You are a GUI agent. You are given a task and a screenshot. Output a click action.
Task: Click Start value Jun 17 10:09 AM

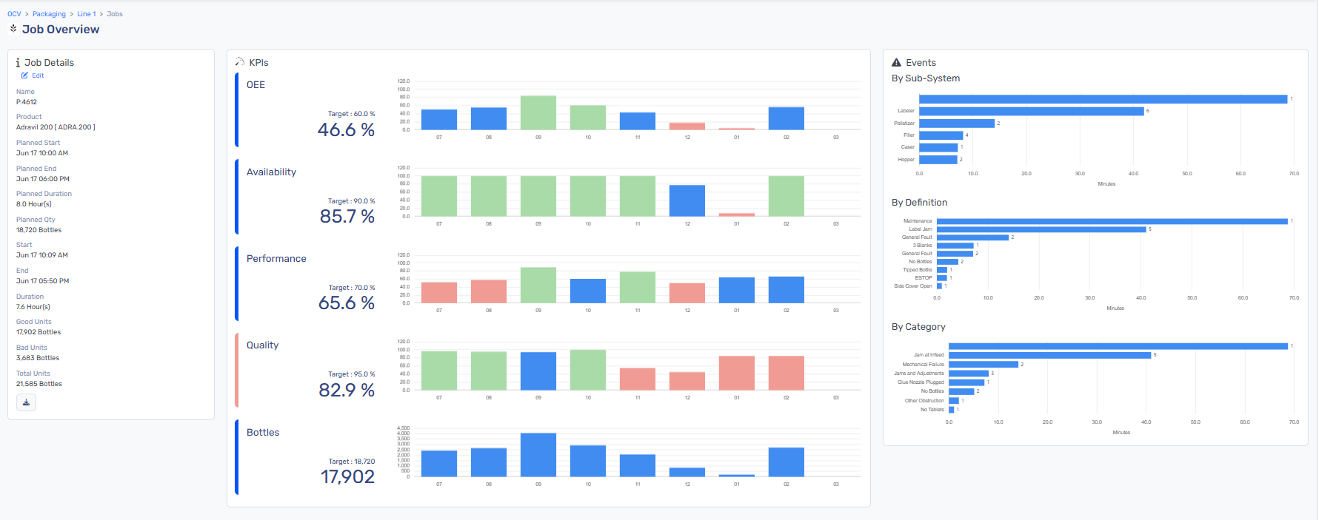click(x=42, y=255)
